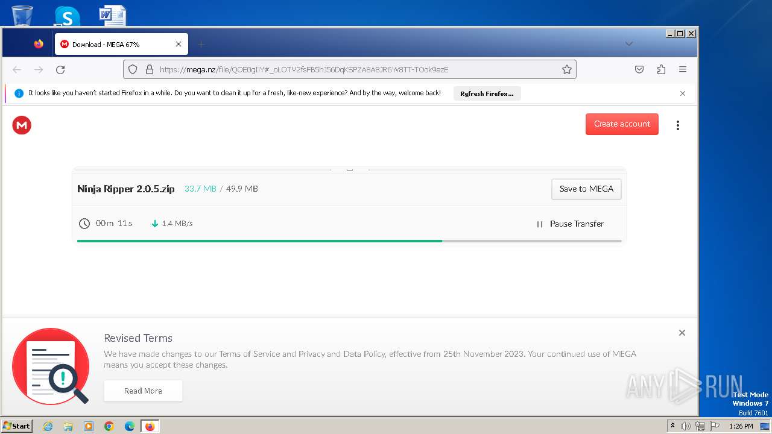This screenshot has height=434, width=772.
Task: Open the Firefox hamburger application menu
Action: pos(683,70)
